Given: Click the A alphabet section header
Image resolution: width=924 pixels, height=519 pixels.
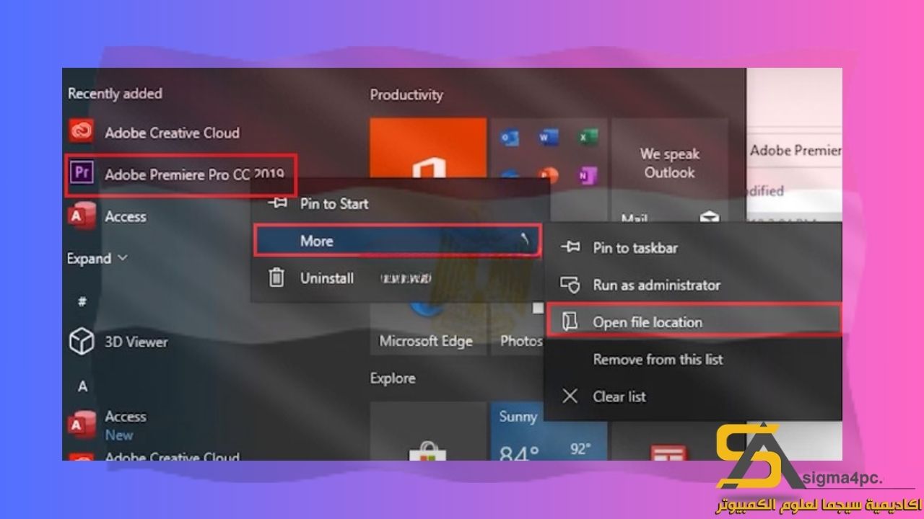Looking at the screenshot, I should pos(82,386).
